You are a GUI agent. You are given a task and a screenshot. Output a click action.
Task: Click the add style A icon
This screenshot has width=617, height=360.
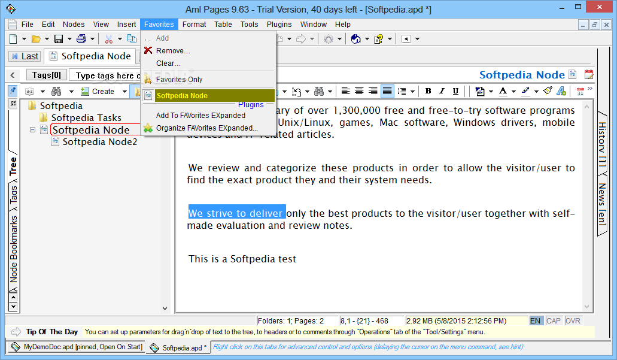pos(561,91)
